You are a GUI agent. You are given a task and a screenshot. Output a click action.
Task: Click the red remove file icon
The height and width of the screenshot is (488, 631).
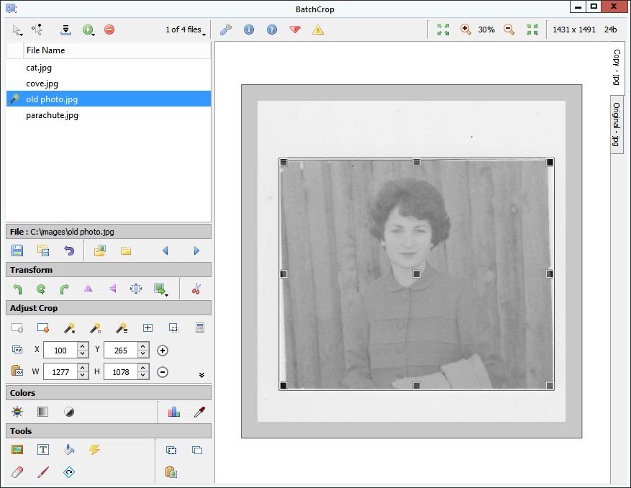pos(109,30)
